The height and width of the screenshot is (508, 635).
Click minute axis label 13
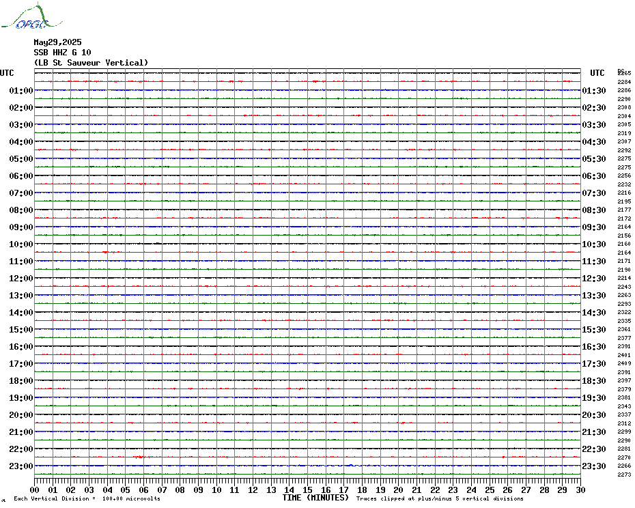pyautogui.click(x=271, y=490)
